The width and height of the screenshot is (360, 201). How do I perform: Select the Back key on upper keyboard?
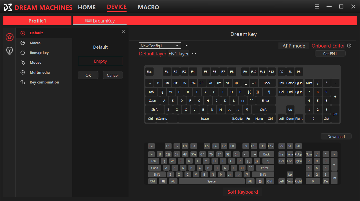pyautogui.click(x=267, y=83)
